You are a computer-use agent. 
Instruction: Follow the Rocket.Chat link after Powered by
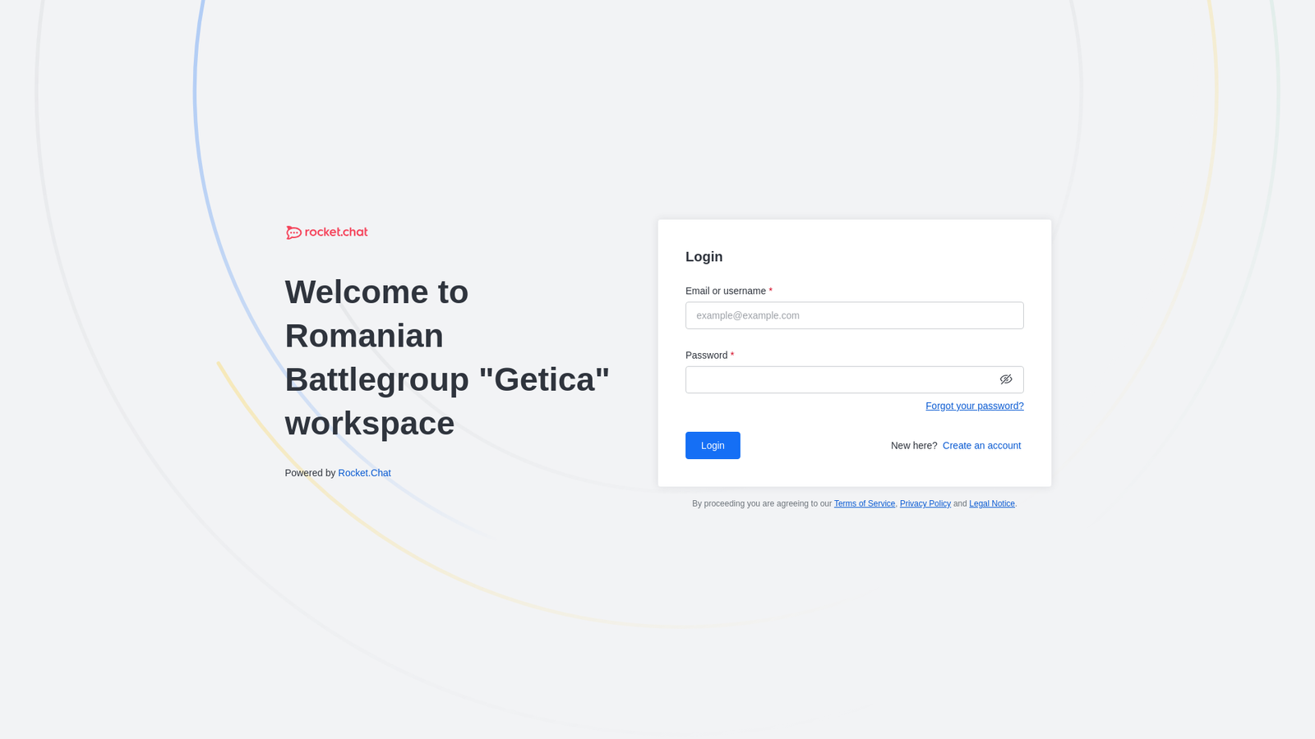point(364,473)
